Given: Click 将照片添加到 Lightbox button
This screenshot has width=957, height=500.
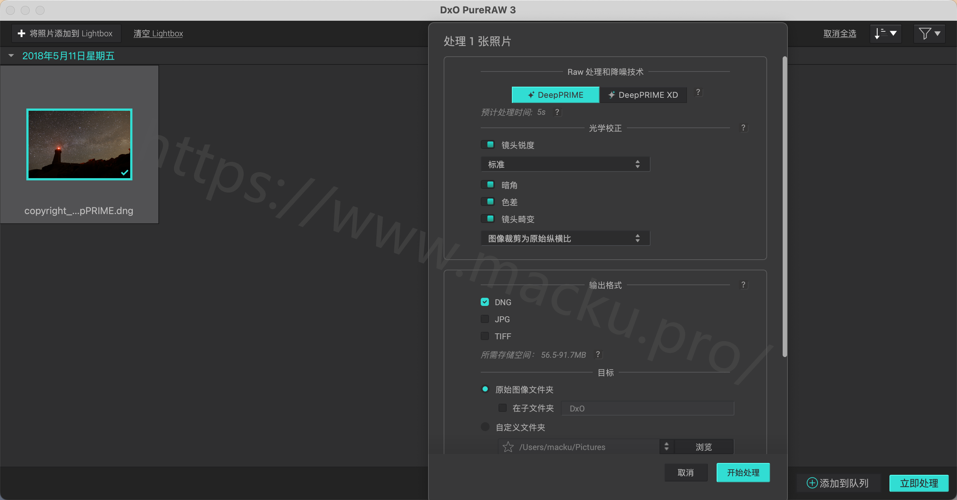Looking at the screenshot, I should click(66, 33).
